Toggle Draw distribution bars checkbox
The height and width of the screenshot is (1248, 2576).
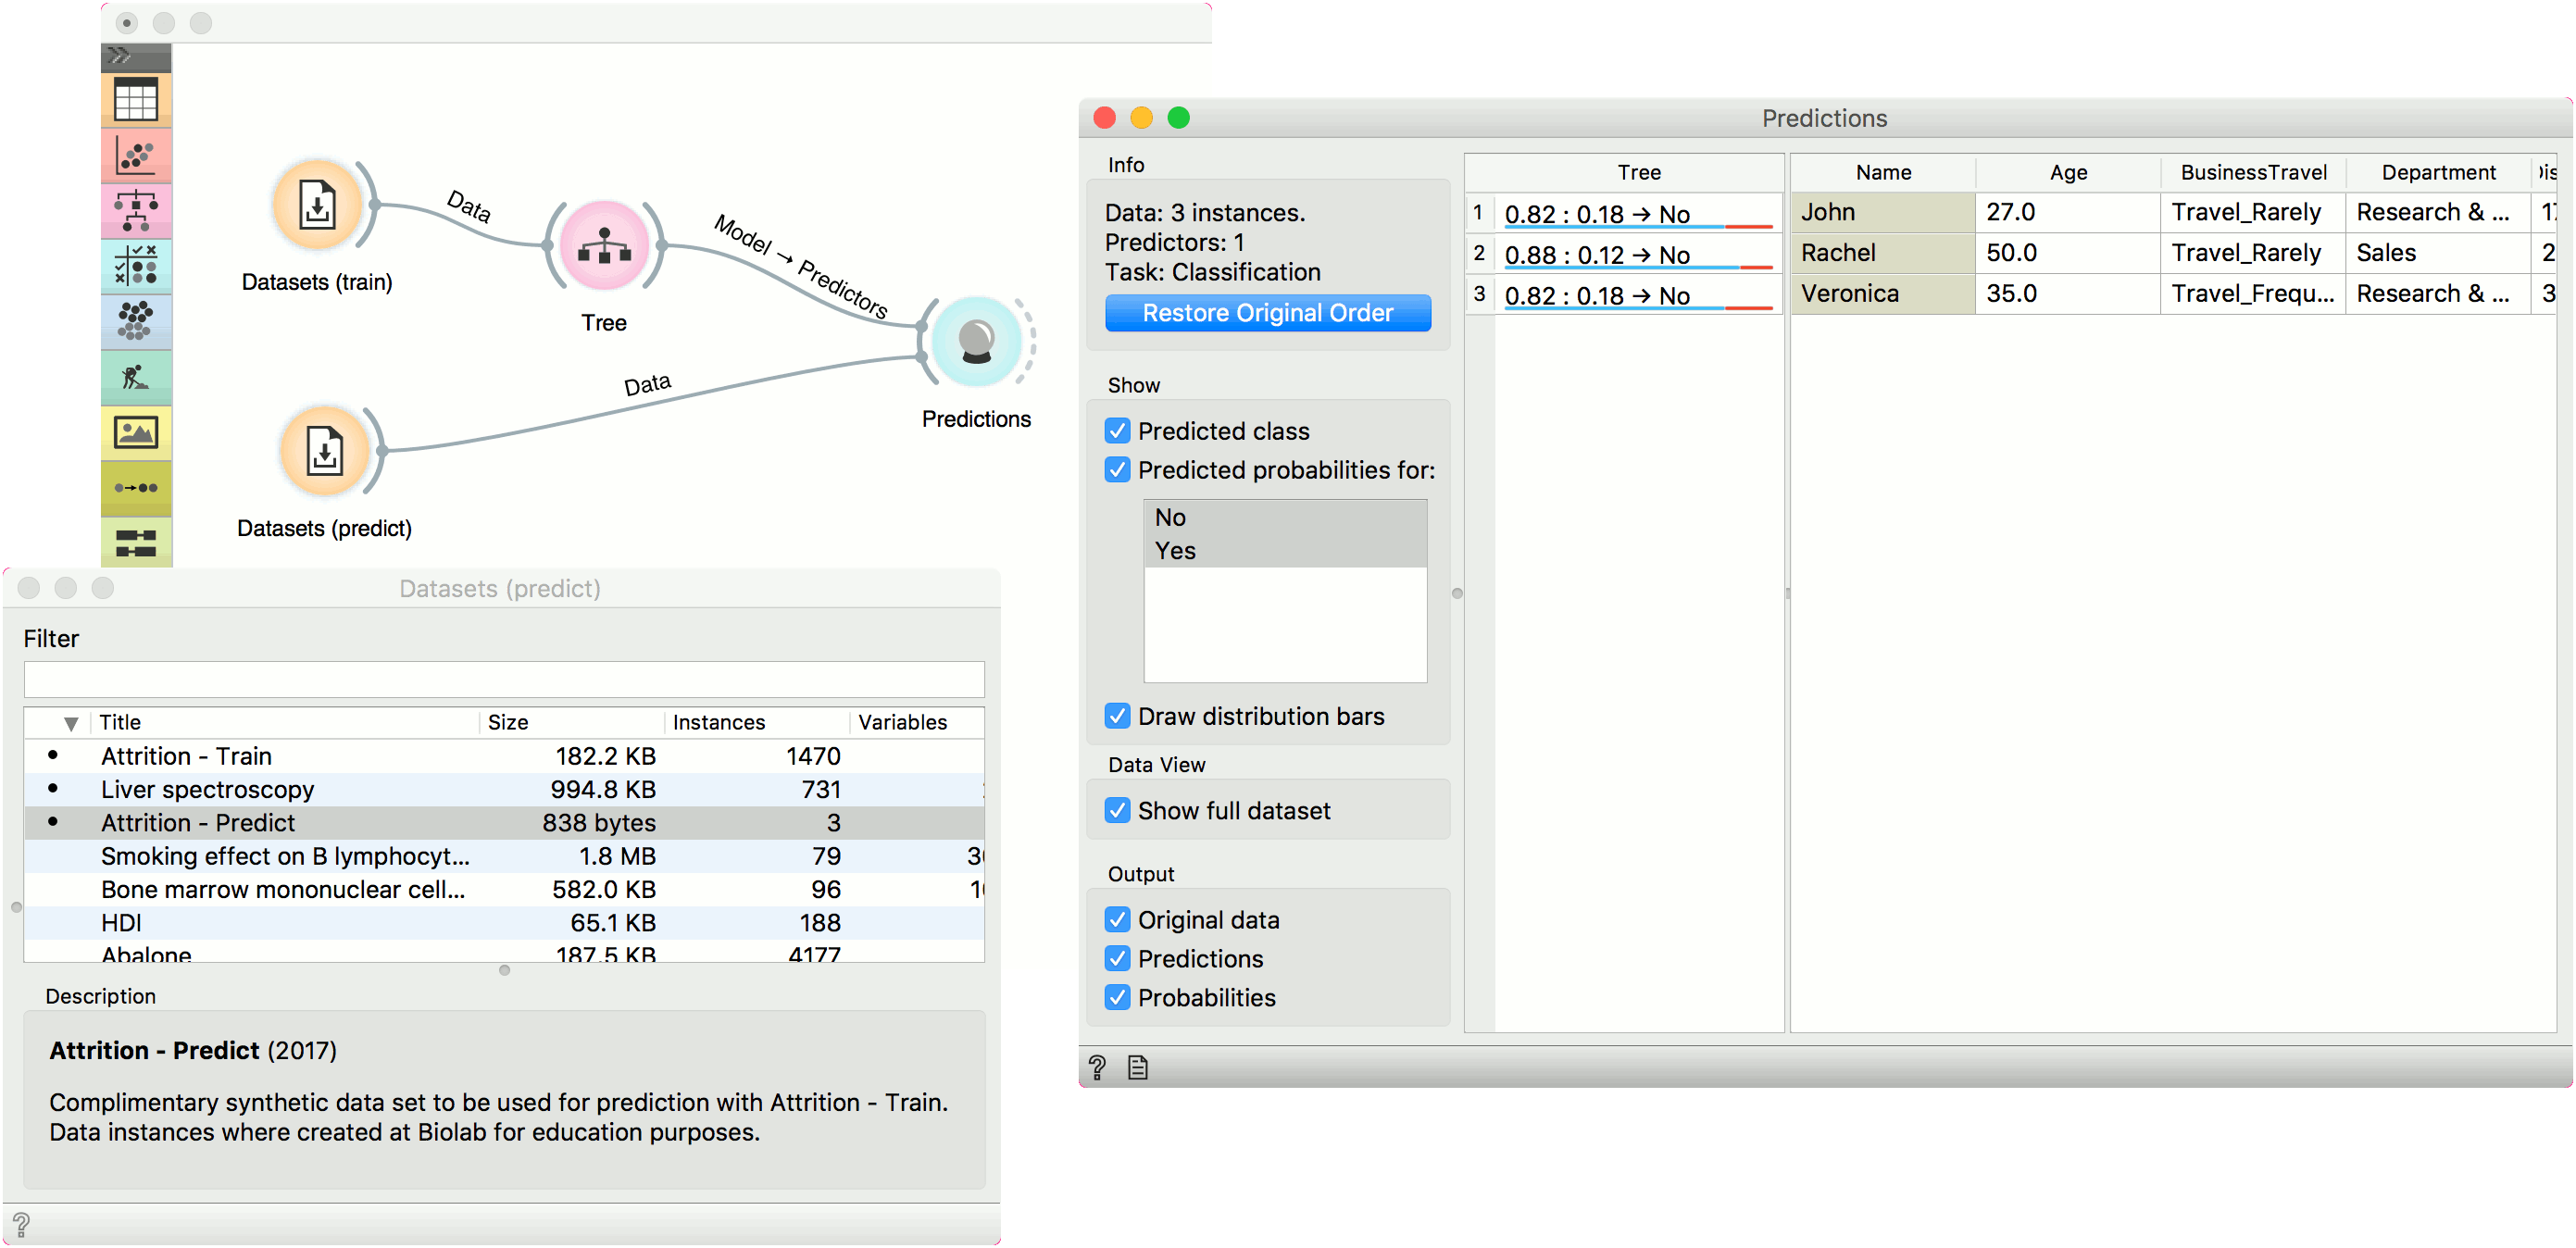tap(1118, 716)
